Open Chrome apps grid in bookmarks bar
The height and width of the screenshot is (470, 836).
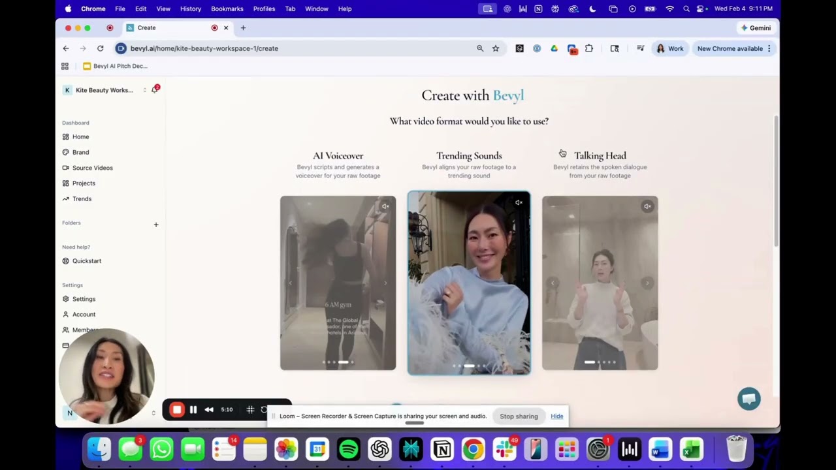[x=65, y=66]
